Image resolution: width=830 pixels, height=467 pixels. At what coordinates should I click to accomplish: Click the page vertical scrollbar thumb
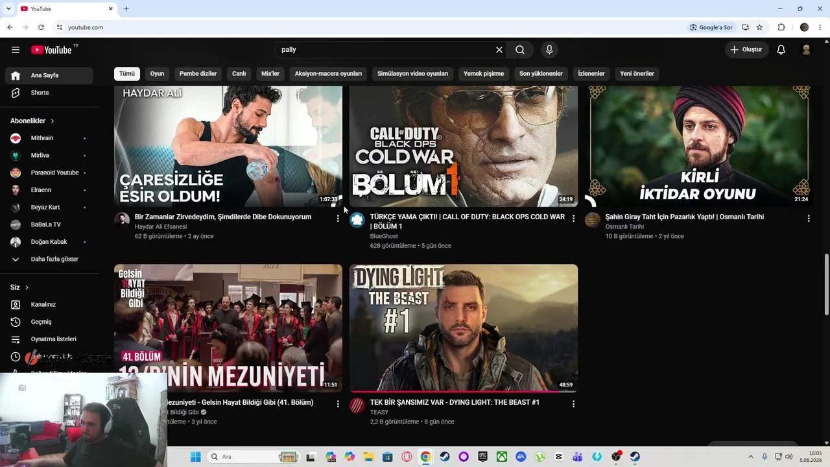[x=826, y=283]
